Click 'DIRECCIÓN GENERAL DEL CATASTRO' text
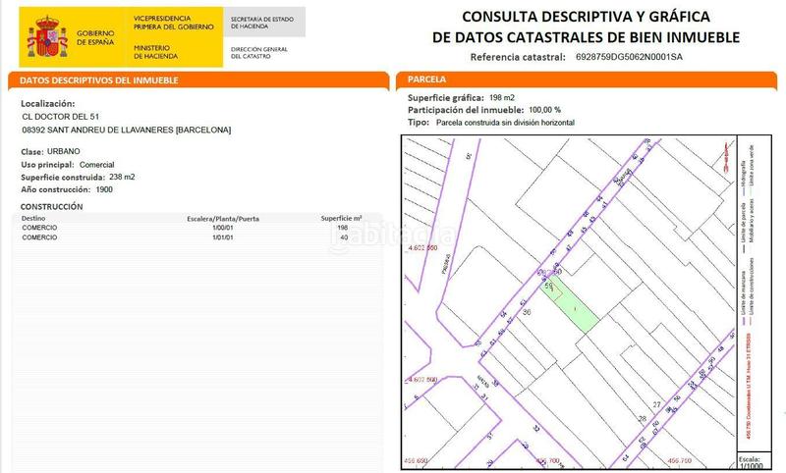 coord(259,53)
